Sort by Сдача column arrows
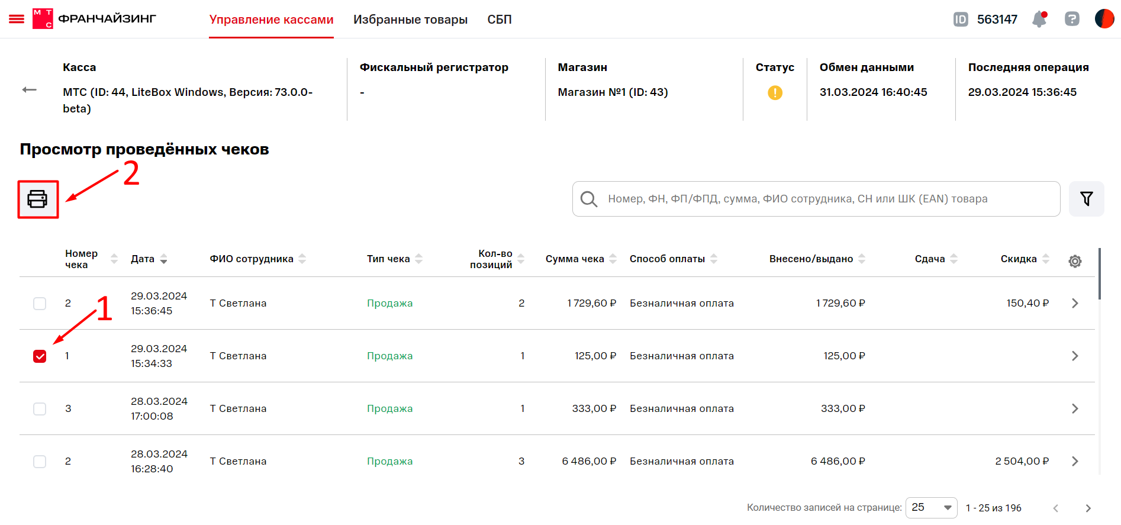The height and width of the screenshot is (525, 1121). (x=954, y=259)
